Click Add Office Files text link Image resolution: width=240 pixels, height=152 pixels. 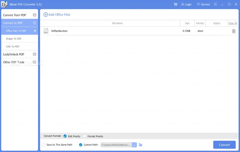point(59,15)
